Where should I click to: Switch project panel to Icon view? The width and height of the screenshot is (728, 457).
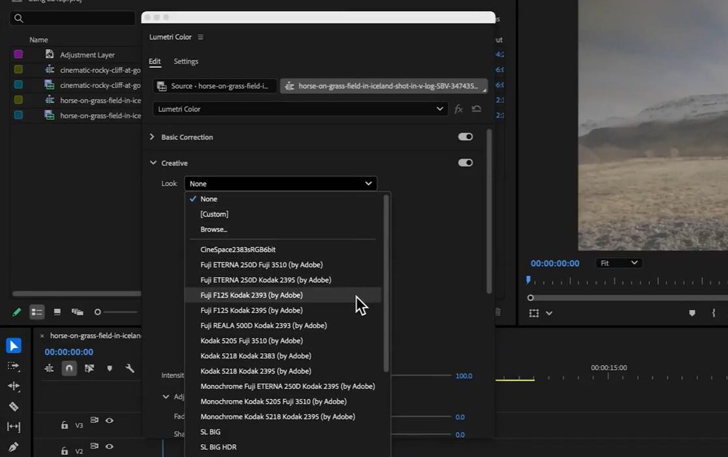[x=57, y=312]
